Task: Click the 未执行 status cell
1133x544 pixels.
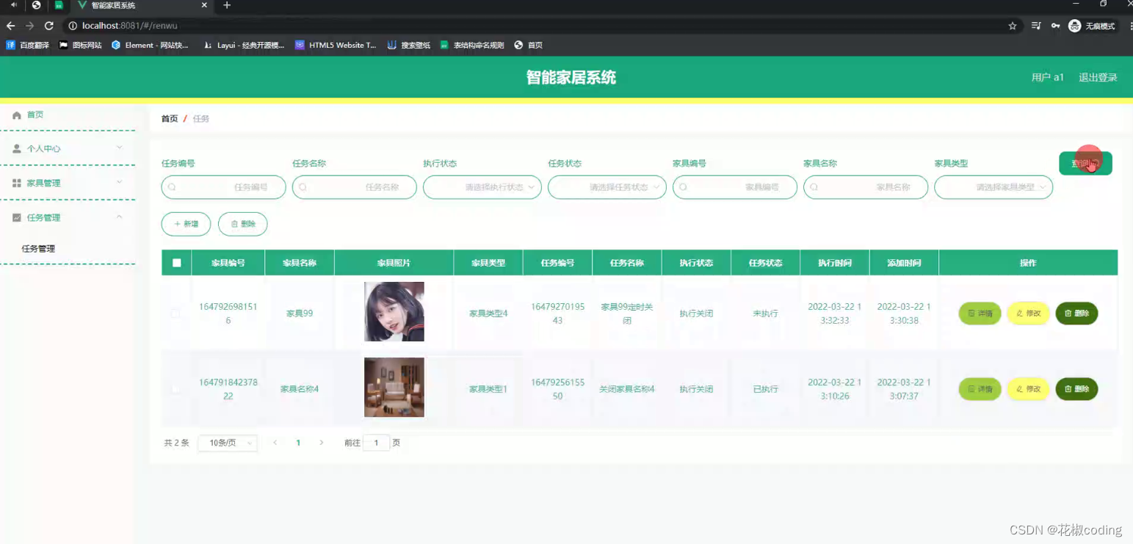Action: [x=765, y=313]
